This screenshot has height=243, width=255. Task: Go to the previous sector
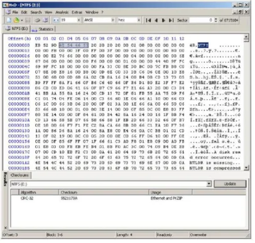(156, 20)
